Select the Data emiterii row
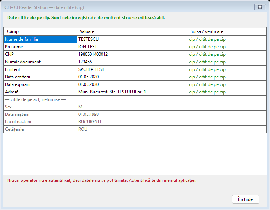Image resolution: width=270 pixels, height=210 pixels. click(135, 77)
